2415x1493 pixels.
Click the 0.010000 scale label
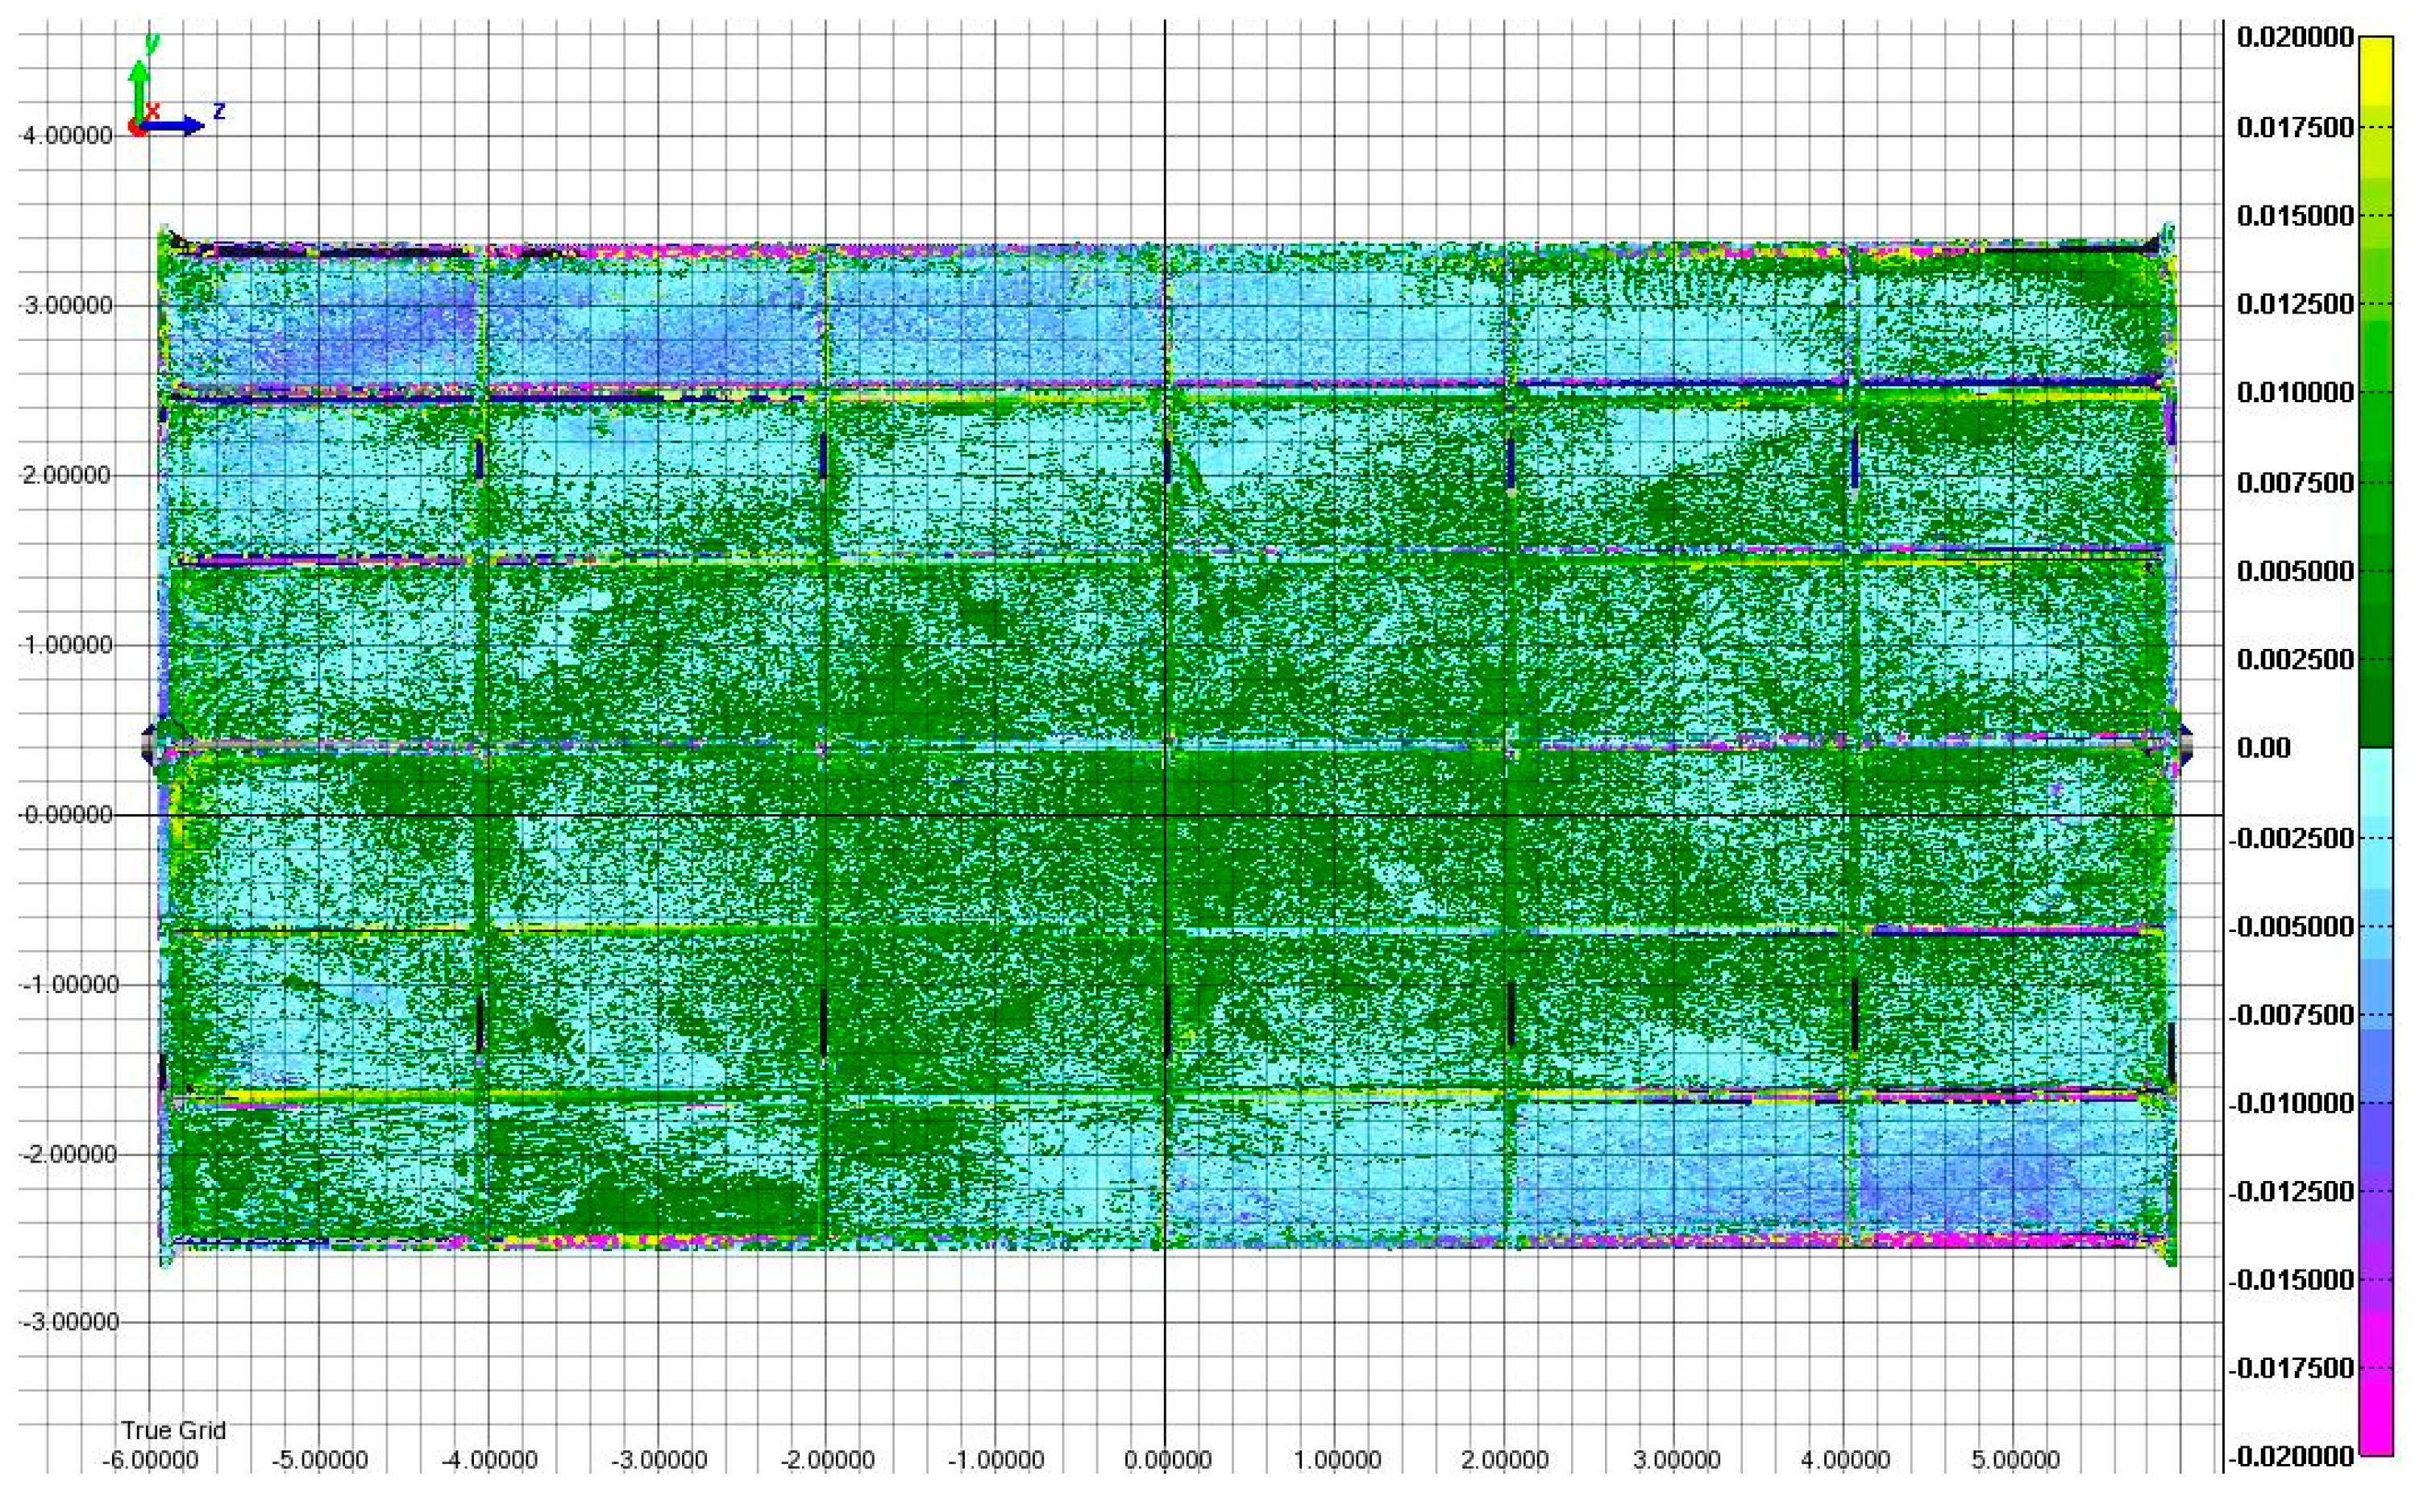(2295, 392)
